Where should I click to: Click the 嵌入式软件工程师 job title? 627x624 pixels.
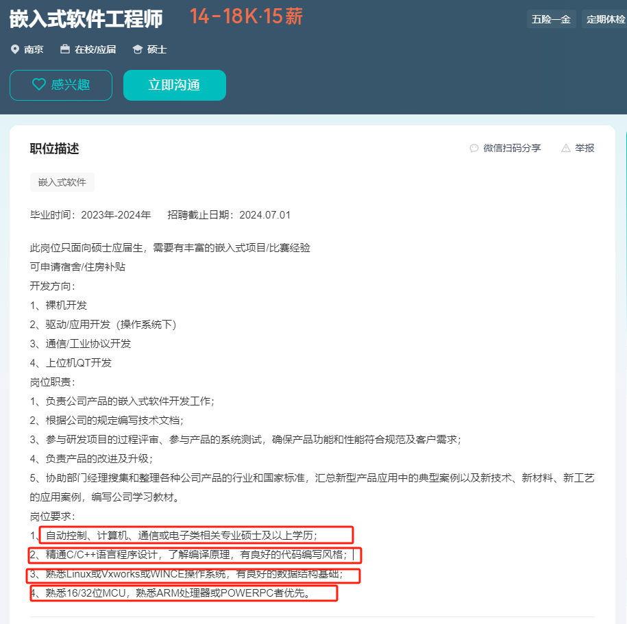coord(86,18)
